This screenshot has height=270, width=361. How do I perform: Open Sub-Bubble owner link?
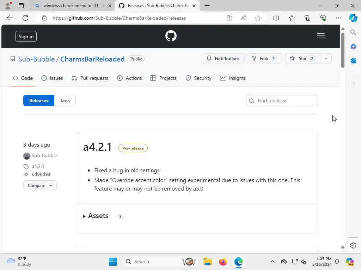36,59
